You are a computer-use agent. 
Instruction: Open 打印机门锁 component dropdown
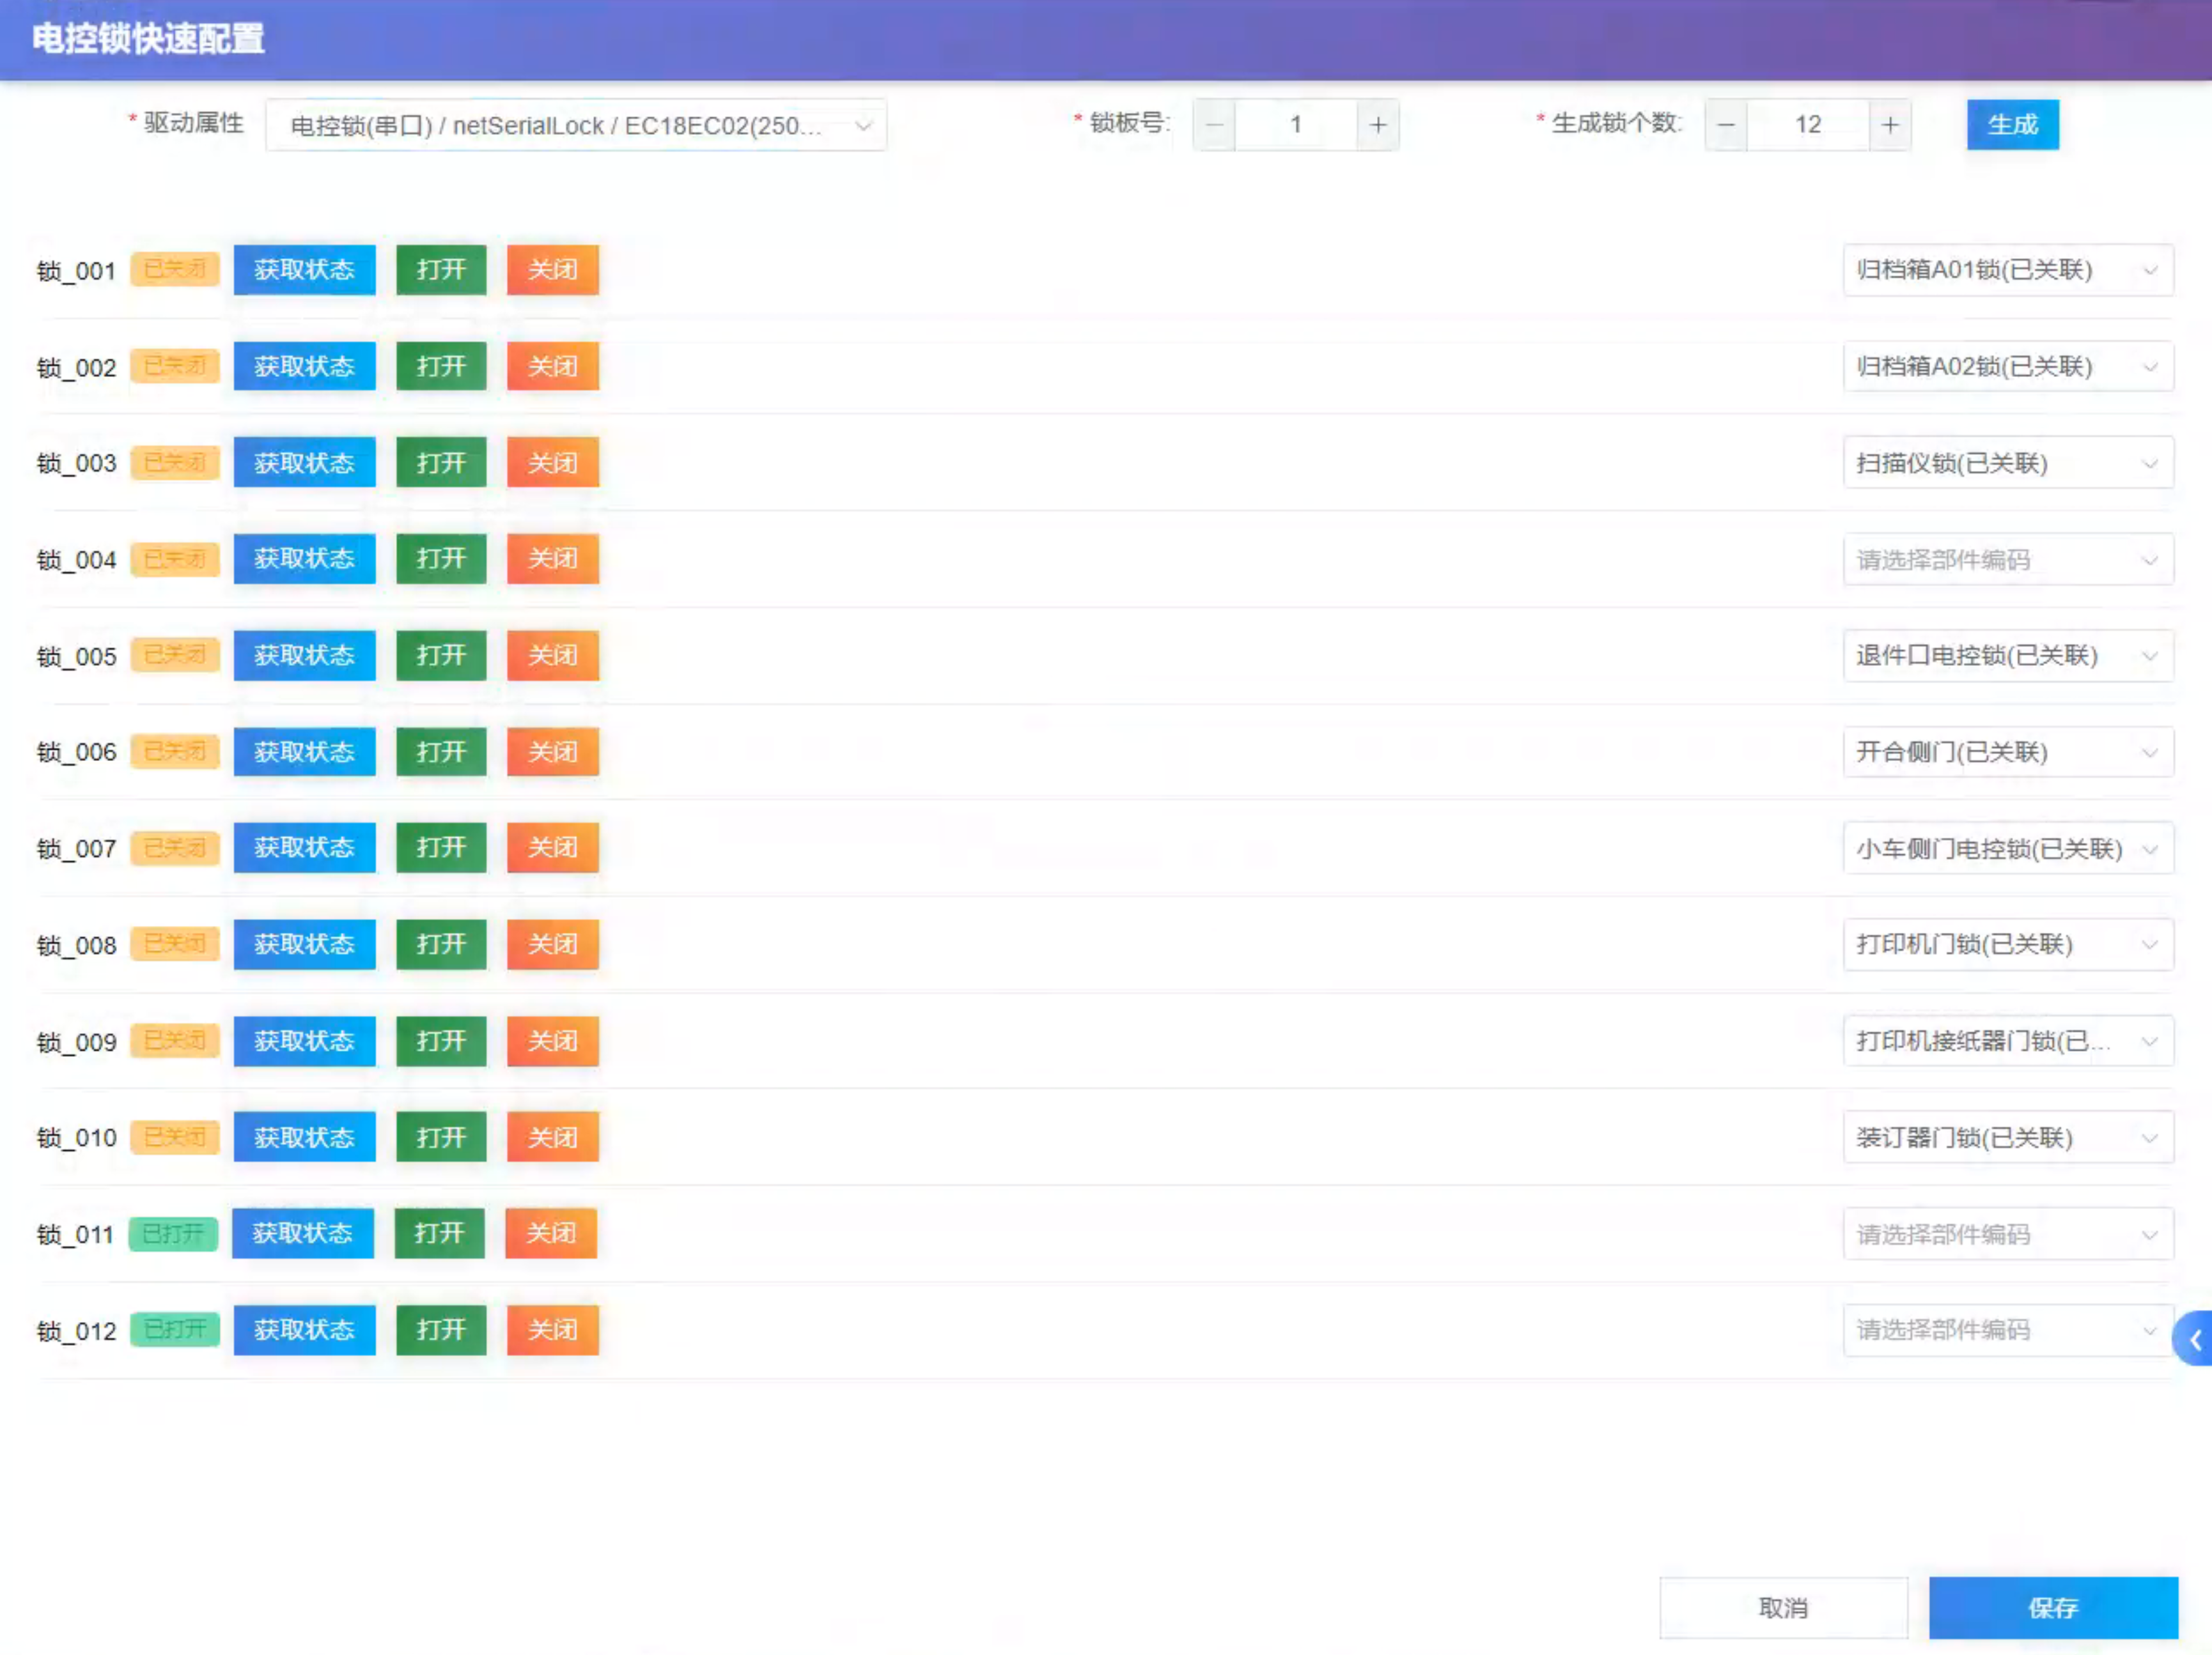(x=2008, y=944)
